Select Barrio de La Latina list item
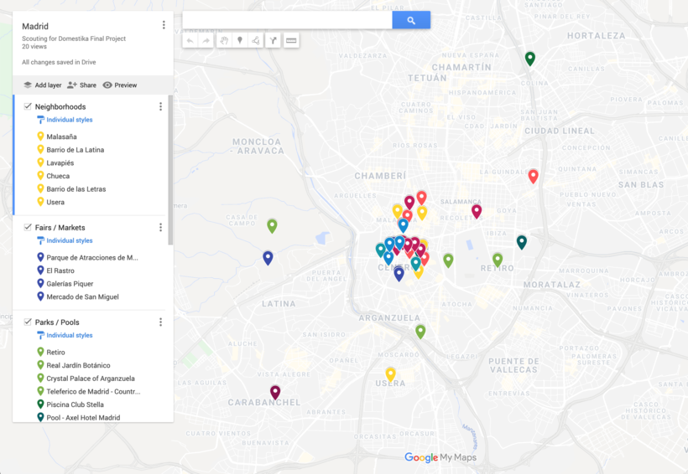The image size is (688, 474). coord(75,150)
